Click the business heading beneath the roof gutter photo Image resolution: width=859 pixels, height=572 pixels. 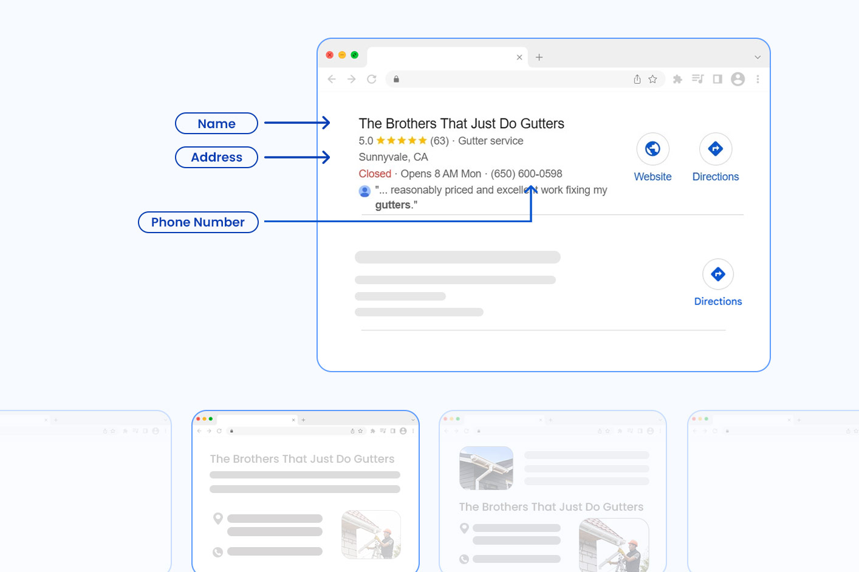point(551,507)
